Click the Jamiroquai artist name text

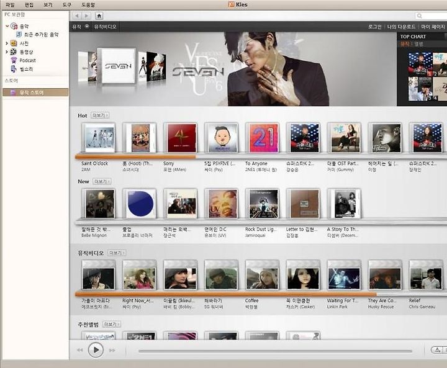(x=255, y=235)
